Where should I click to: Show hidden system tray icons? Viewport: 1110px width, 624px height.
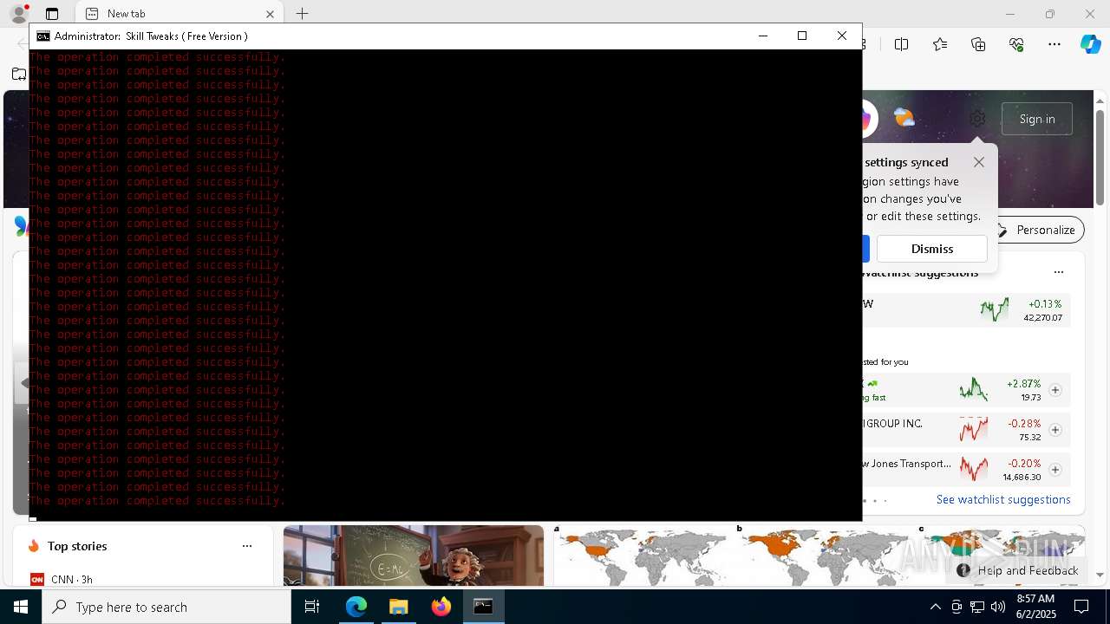935,607
